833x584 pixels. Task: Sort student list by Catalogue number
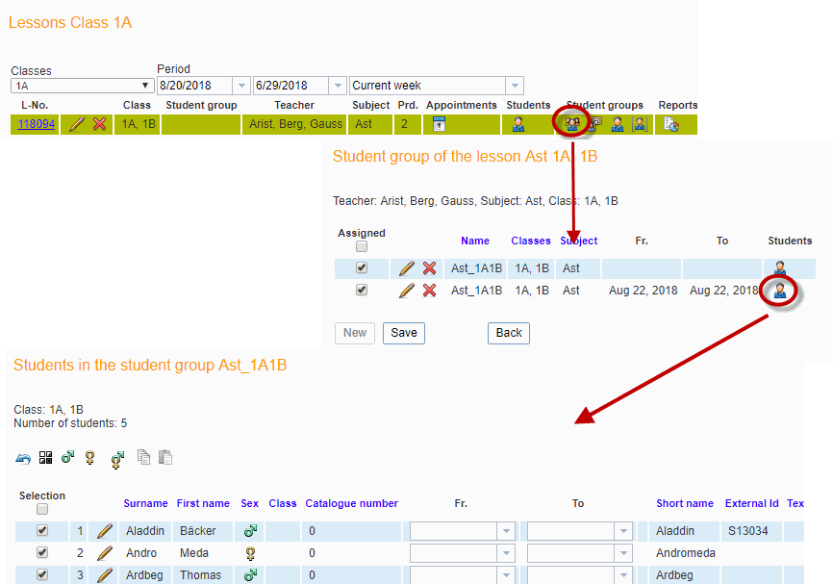[352, 503]
